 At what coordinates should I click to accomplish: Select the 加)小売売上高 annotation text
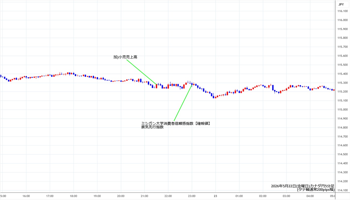(x=125, y=57)
